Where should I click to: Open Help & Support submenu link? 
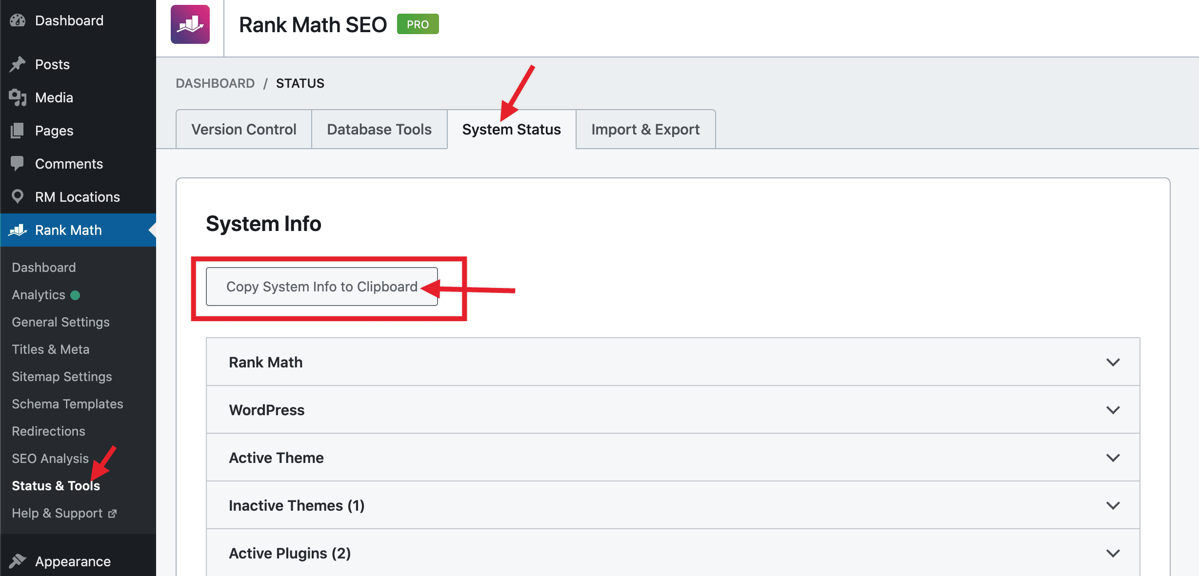click(x=57, y=513)
